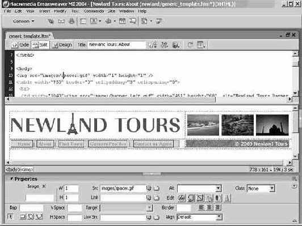Screen dimensions: 302x226
Task: Click the Hyperlink icon in Insert bar
Action: (x=51, y=21)
